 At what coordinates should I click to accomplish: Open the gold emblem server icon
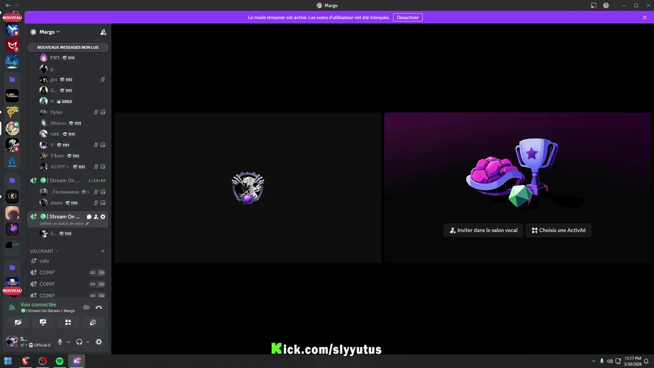click(x=12, y=112)
